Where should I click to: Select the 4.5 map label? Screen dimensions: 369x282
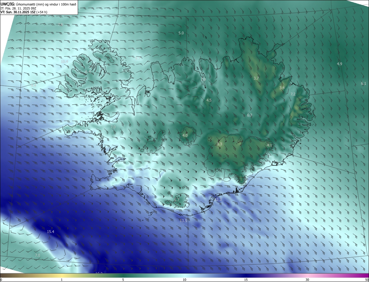click(x=209, y=100)
